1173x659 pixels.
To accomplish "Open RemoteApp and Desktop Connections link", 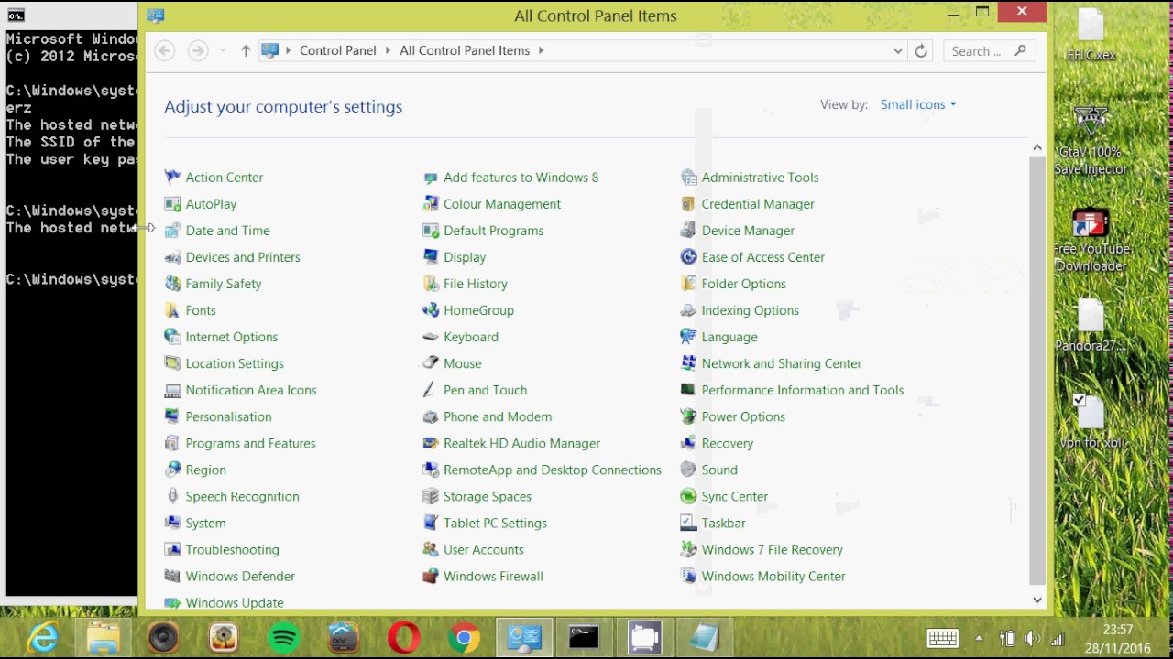I will tap(553, 470).
